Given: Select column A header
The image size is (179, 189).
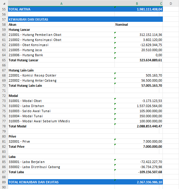Looking at the screenshot, I should [x=61, y=4].
